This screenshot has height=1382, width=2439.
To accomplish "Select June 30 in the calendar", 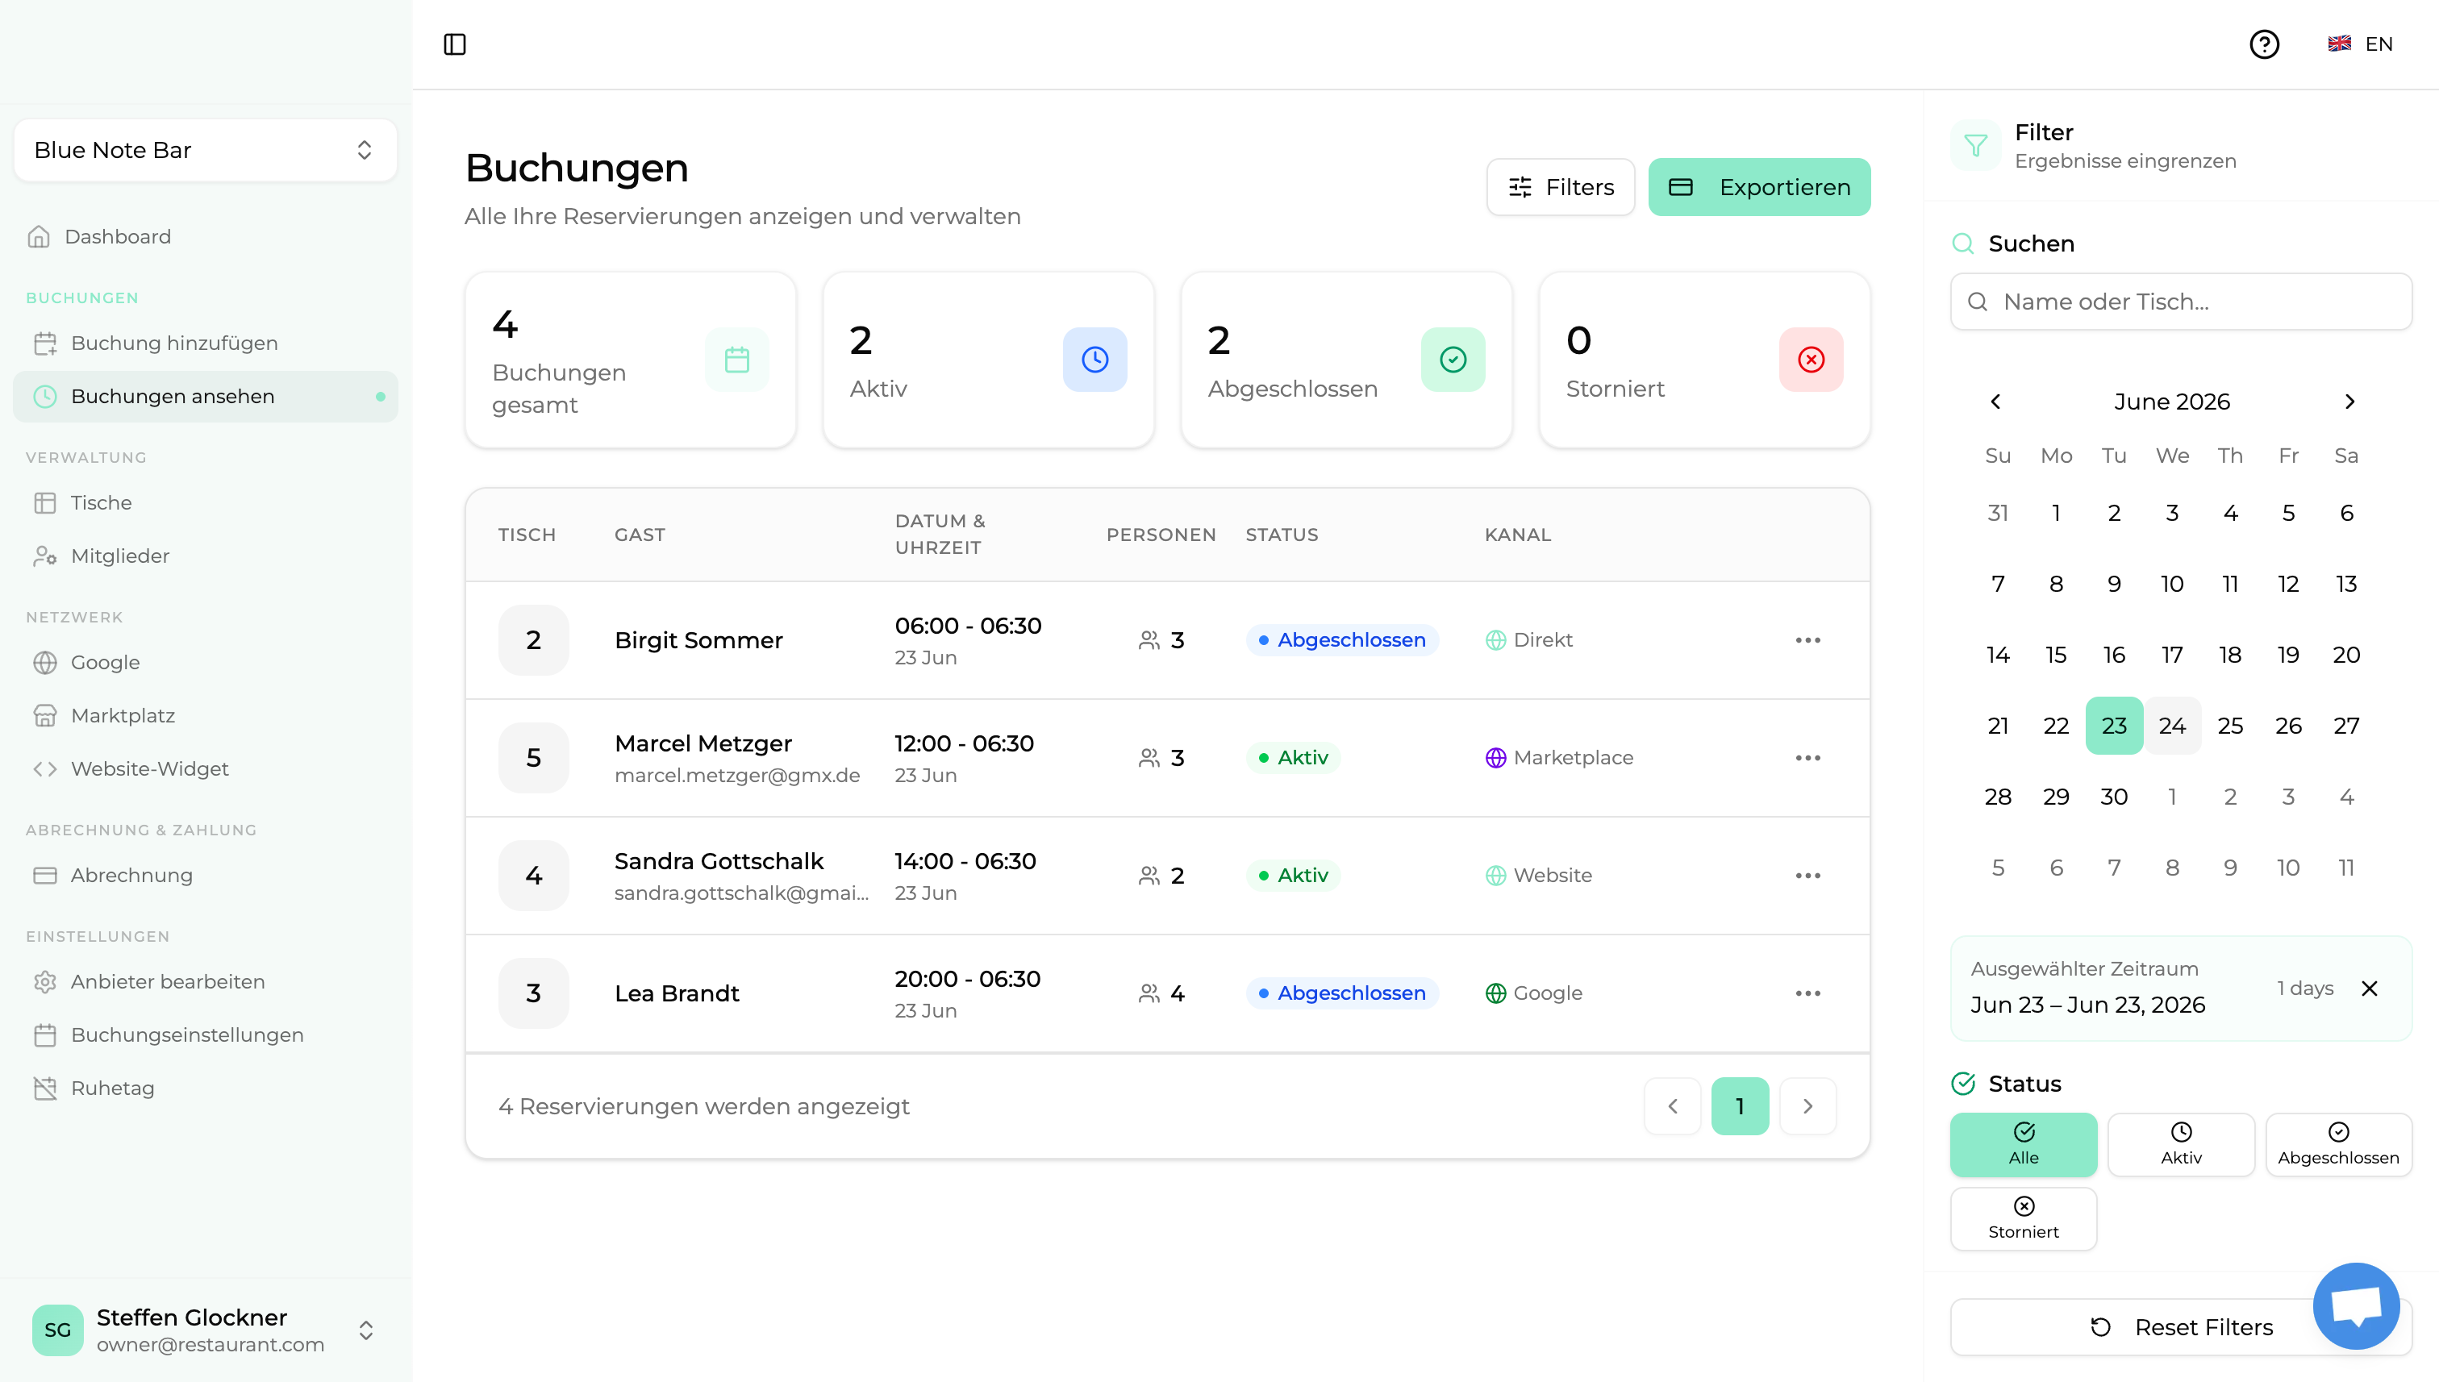I will click(2114, 797).
